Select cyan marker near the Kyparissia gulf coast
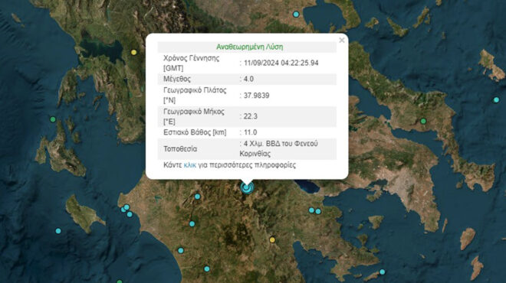The height and width of the screenshot is (283, 506). pos(181,250)
